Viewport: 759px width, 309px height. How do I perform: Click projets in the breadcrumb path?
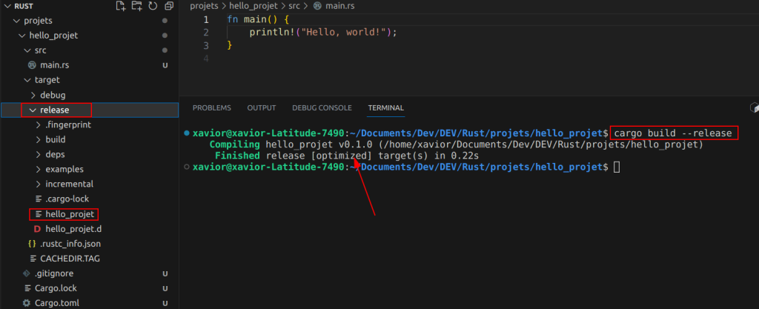coord(204,6)
